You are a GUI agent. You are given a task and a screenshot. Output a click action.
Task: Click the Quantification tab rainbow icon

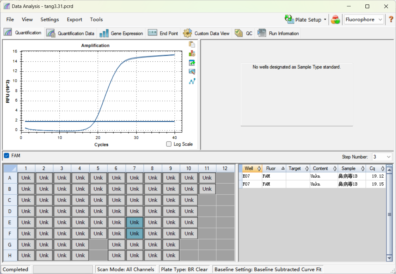[8, 33]
